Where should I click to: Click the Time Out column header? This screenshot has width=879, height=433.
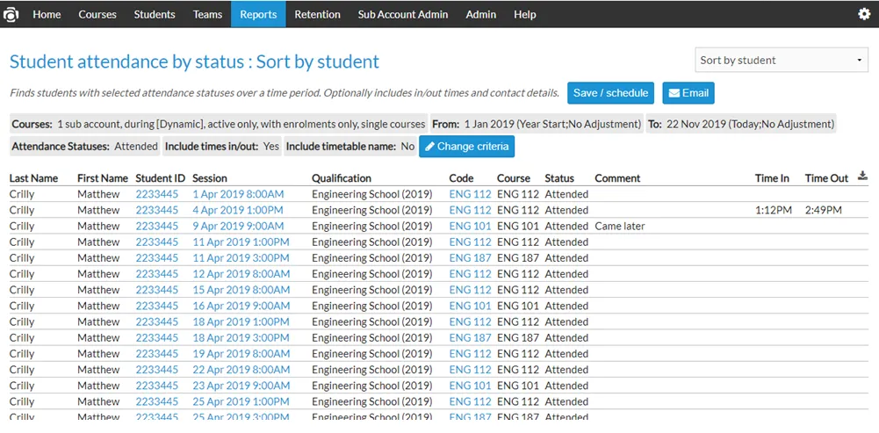tap(827, 178)
